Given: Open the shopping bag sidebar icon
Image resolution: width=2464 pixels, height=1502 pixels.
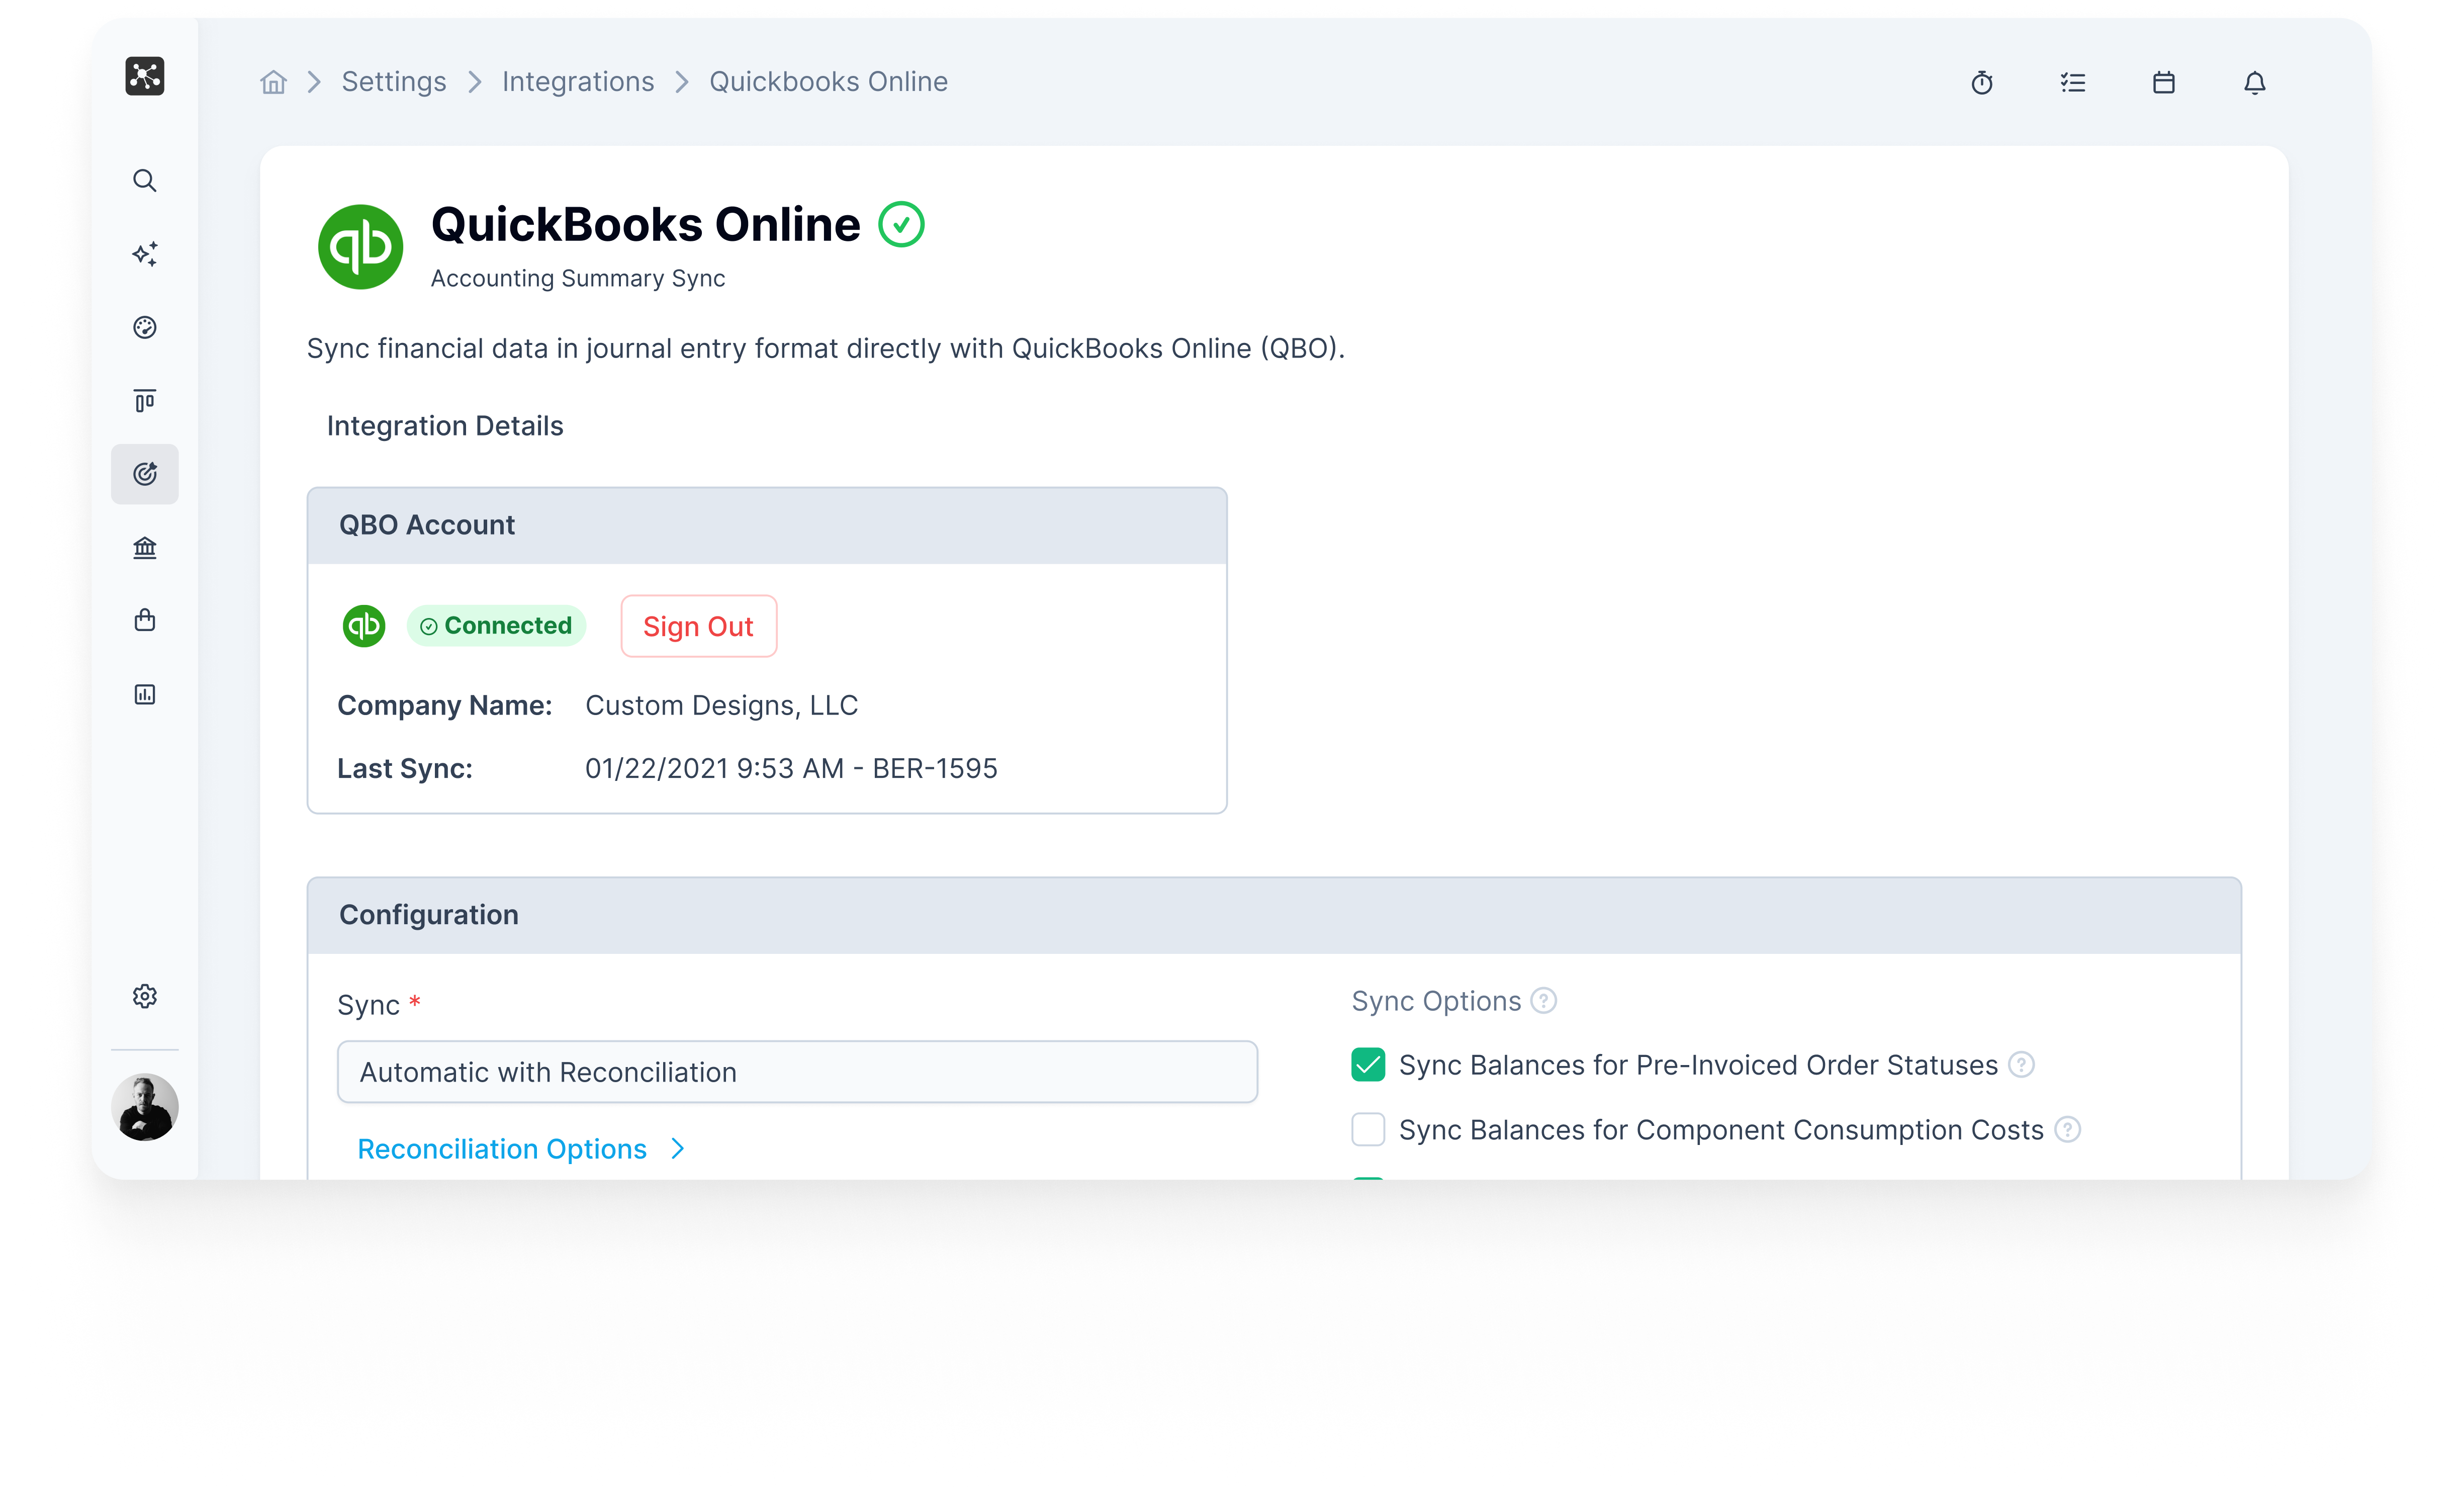Looking at the screenshot, I should [145, 621].
